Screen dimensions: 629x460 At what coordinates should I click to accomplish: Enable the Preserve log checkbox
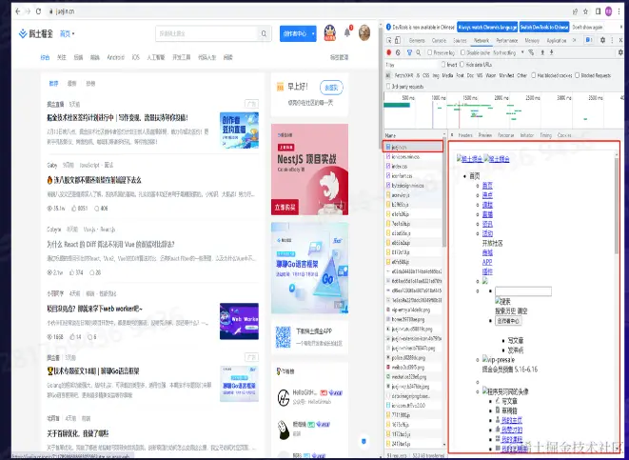[x=429, y=52]
